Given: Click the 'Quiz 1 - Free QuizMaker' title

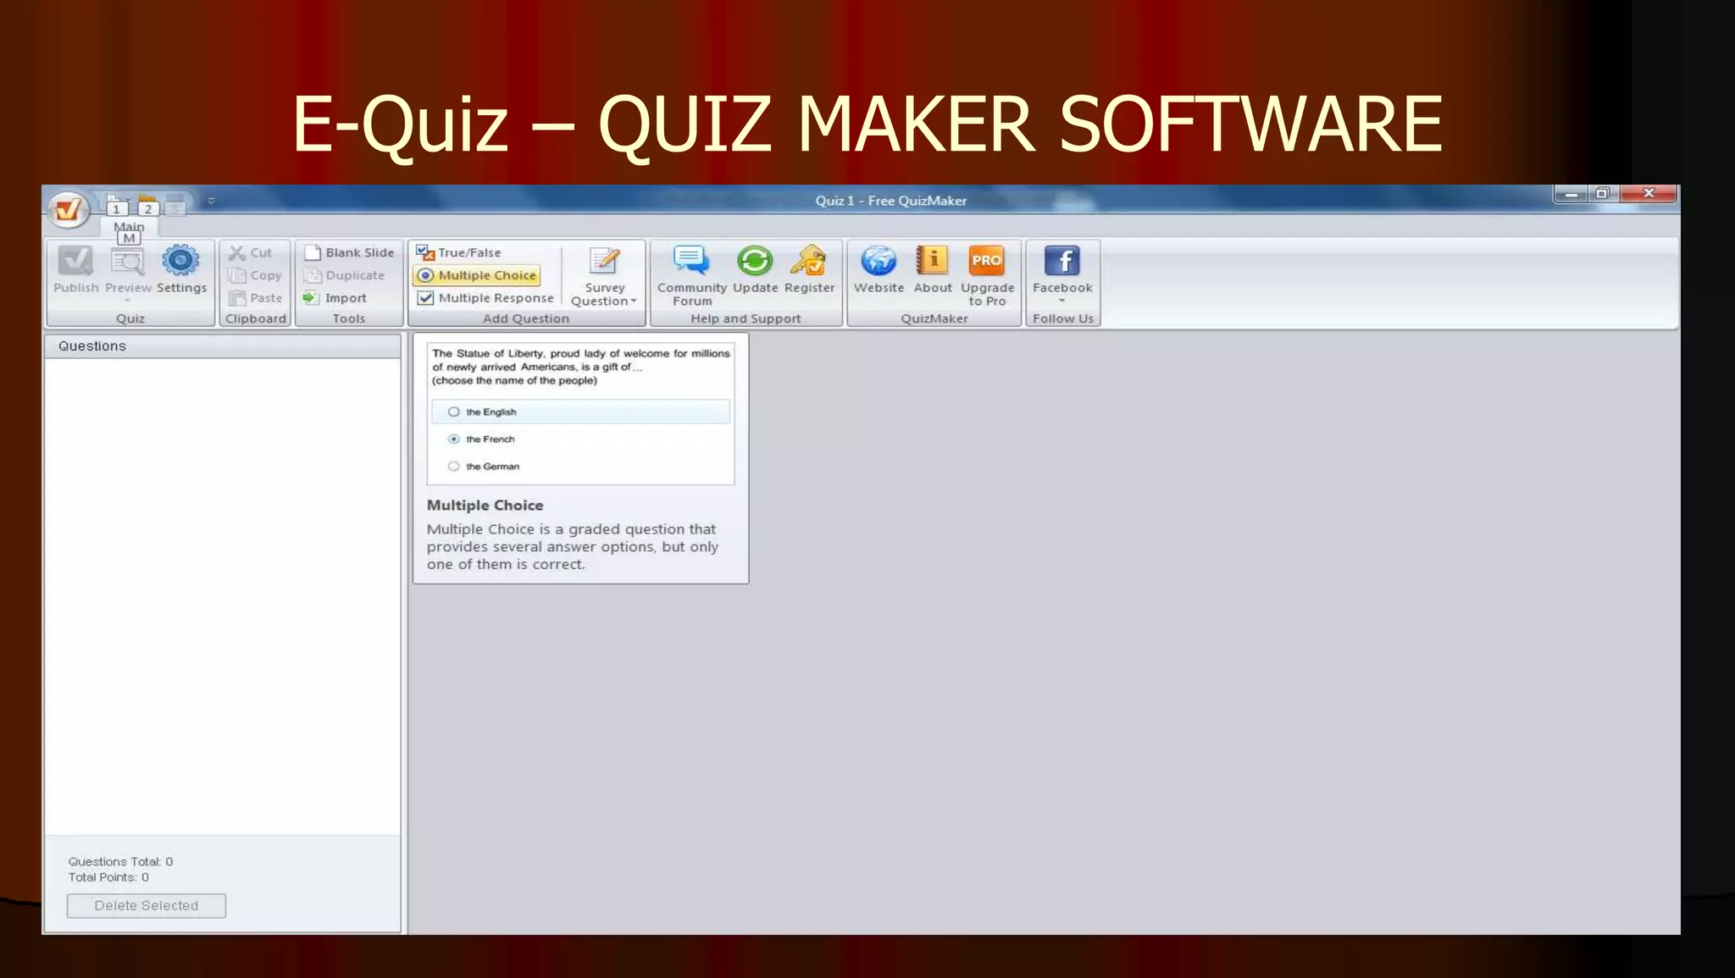Looking at the screenshot, I should (890, 202).
